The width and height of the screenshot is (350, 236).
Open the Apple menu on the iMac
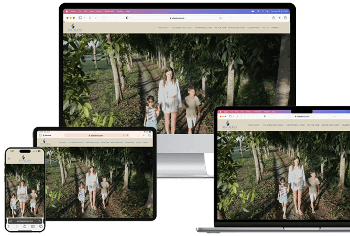(x=67, y=12)
